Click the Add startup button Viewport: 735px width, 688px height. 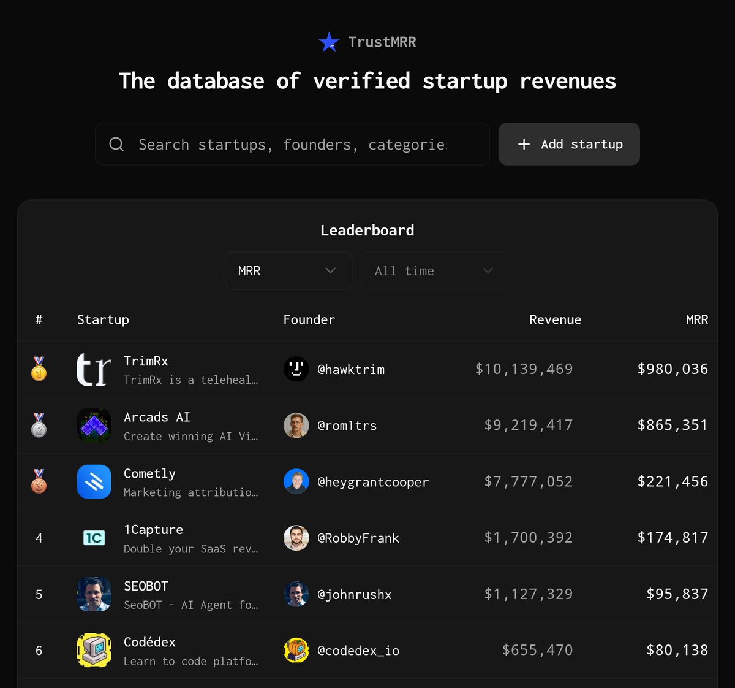[568, 143]
